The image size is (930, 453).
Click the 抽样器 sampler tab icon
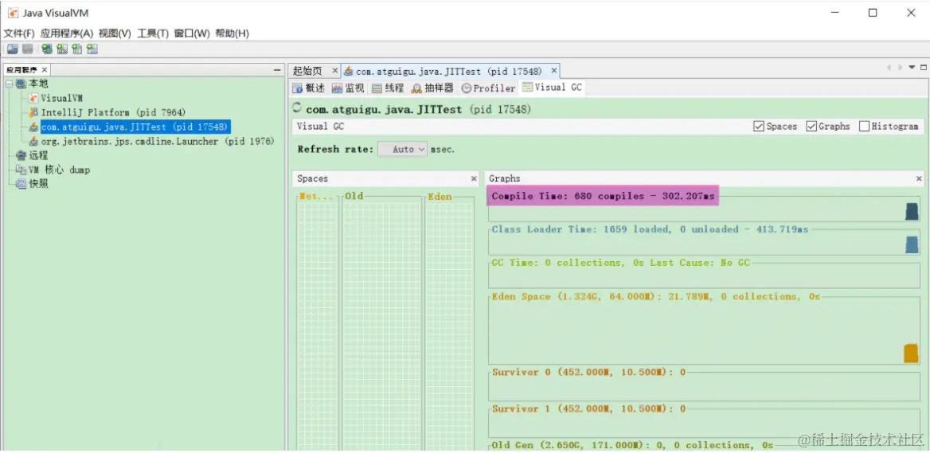coord(416,88)
